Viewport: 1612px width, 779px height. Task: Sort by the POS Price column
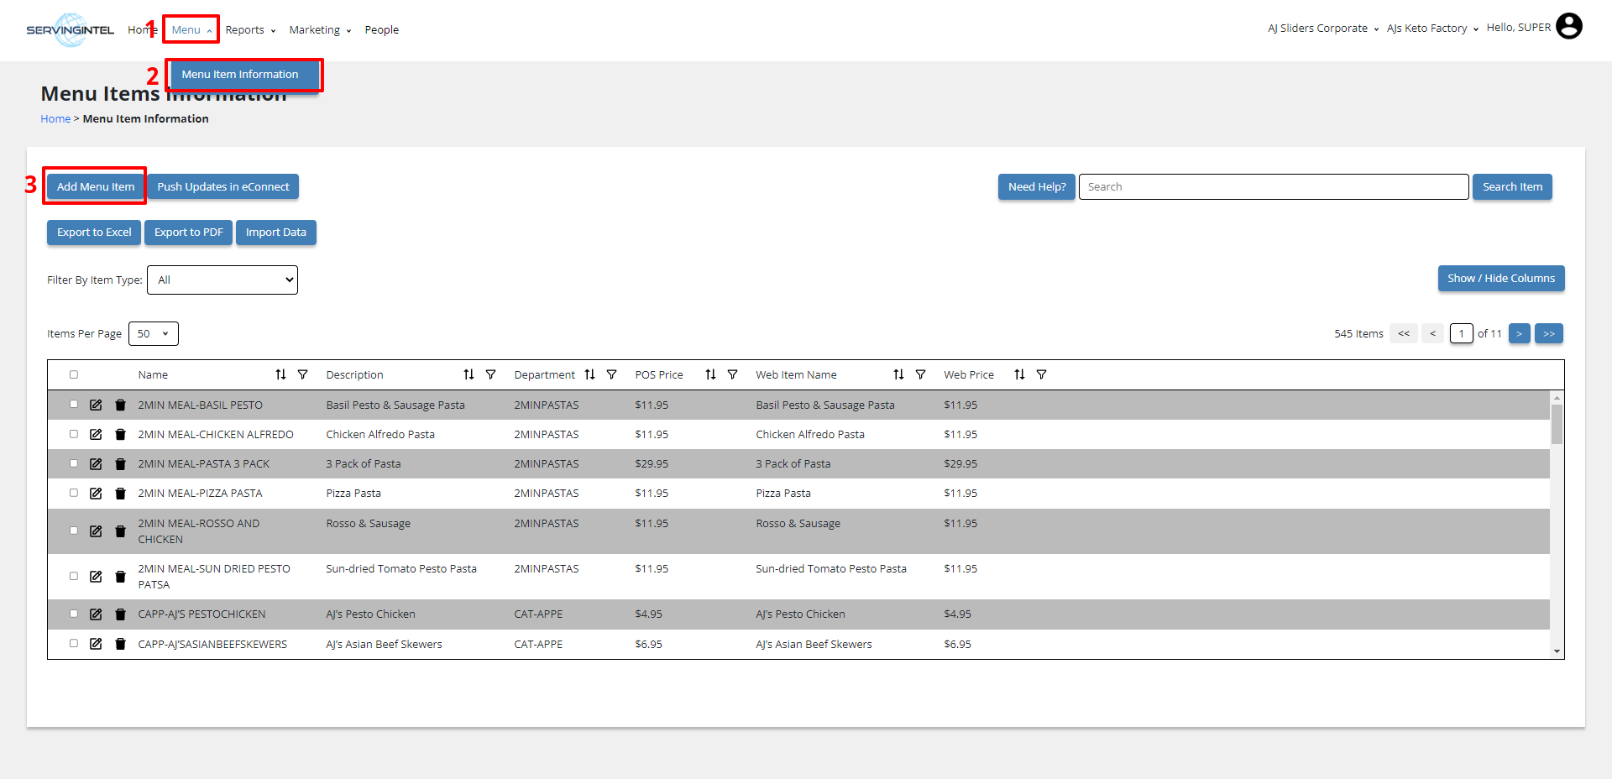[x=710, y=375]
